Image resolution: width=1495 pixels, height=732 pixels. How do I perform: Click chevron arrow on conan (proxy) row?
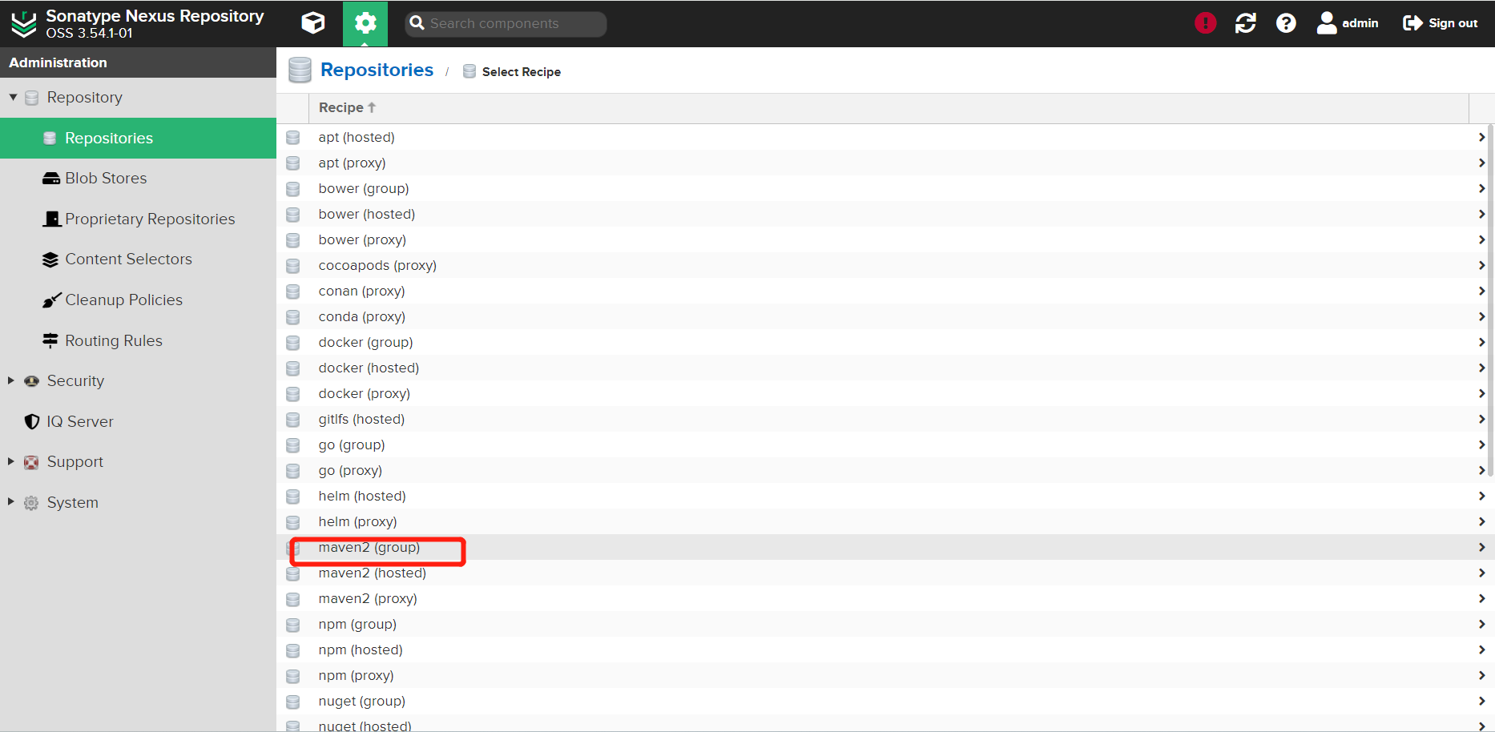(1481, 291)
